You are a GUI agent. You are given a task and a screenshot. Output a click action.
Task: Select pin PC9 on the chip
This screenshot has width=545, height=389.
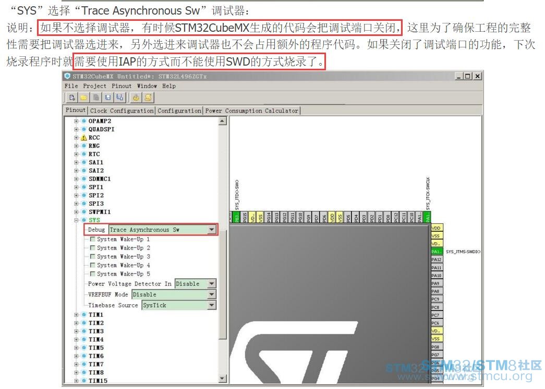tap(437, 299)
